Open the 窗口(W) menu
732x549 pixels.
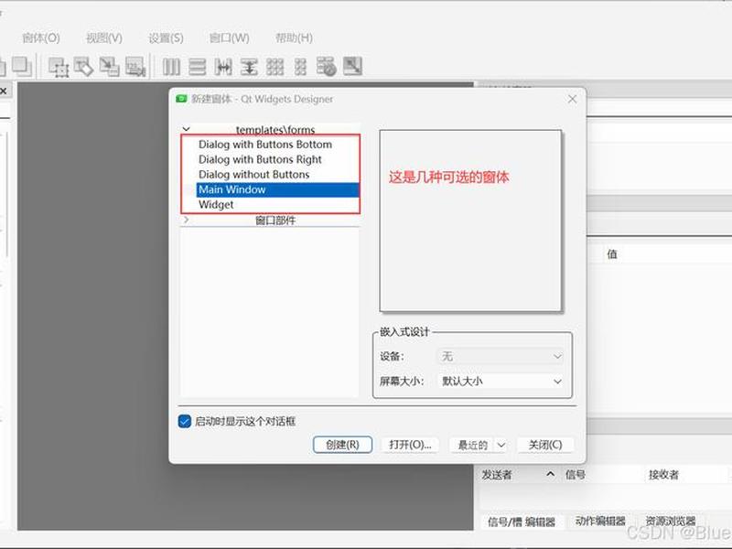tap(230, 38)
